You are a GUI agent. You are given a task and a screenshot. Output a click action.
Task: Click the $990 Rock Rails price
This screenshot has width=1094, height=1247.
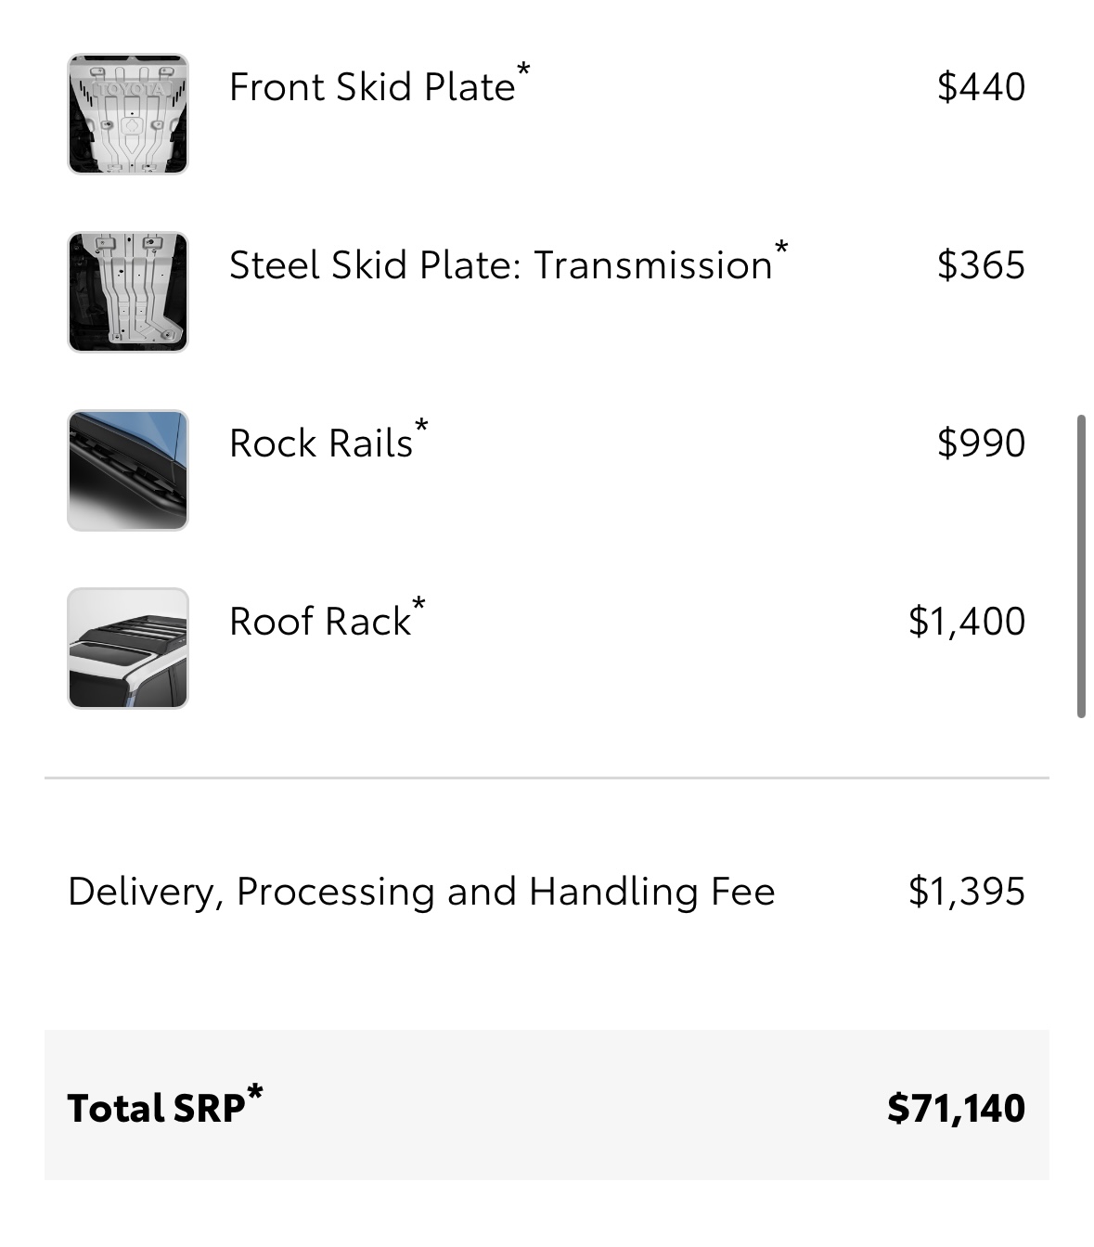coord(981,444)
